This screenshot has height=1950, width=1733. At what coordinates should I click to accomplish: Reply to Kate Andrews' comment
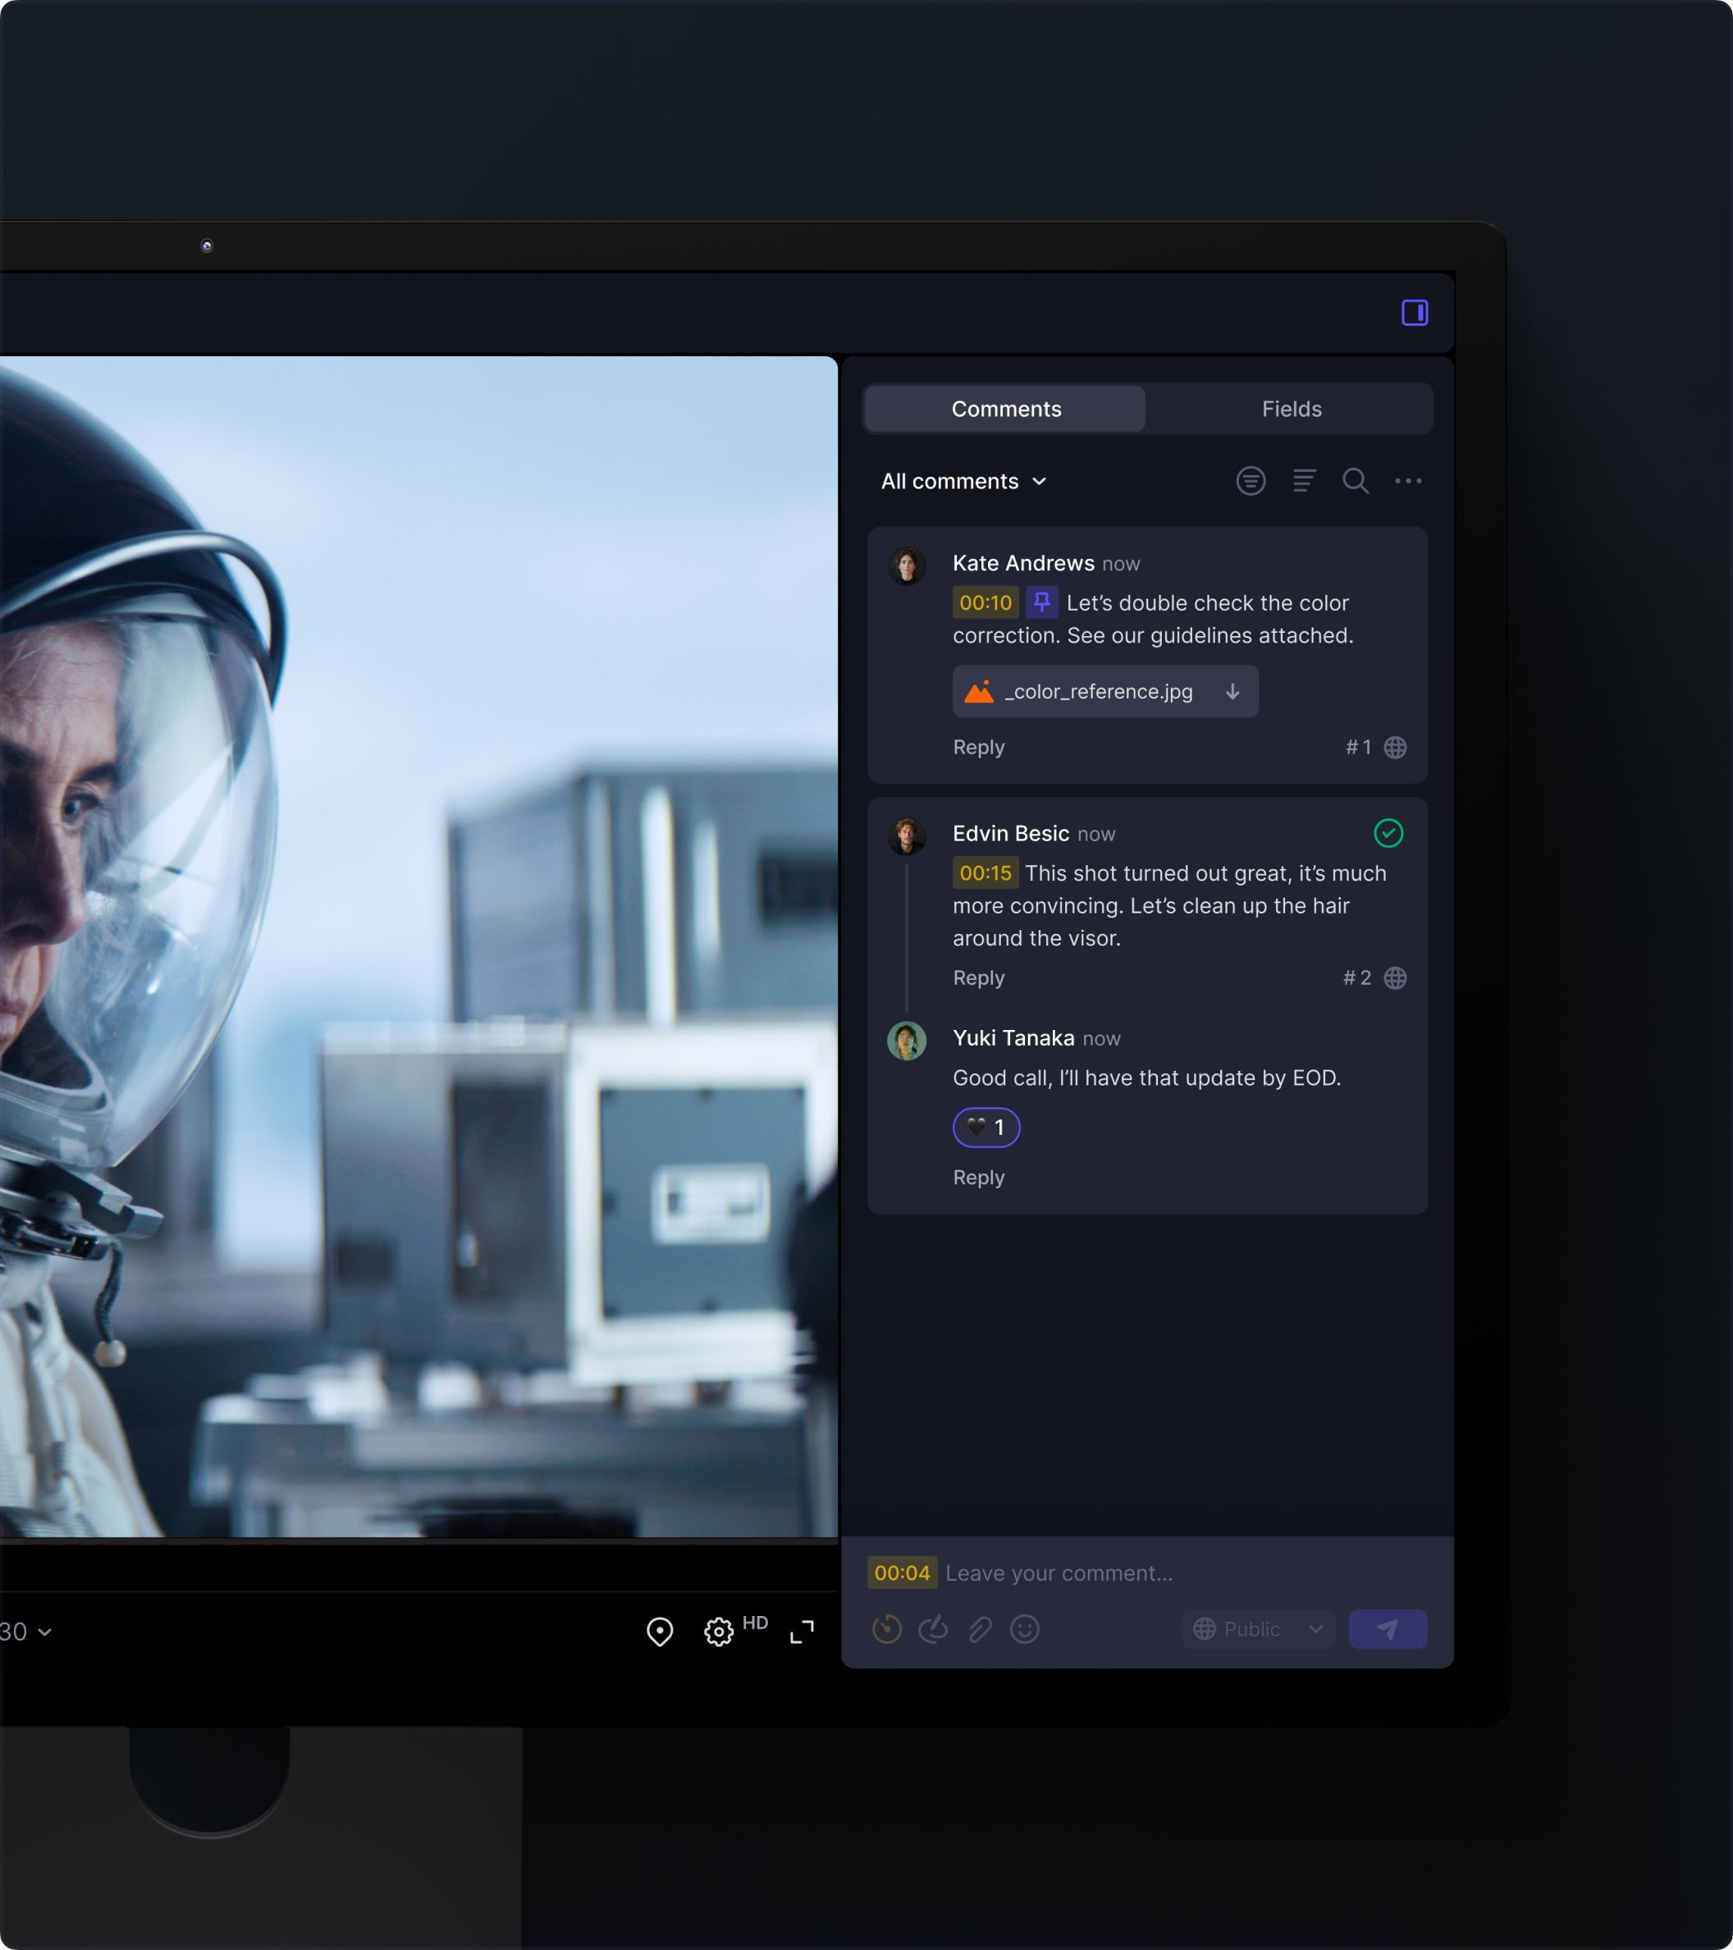(x=977, y=747)
